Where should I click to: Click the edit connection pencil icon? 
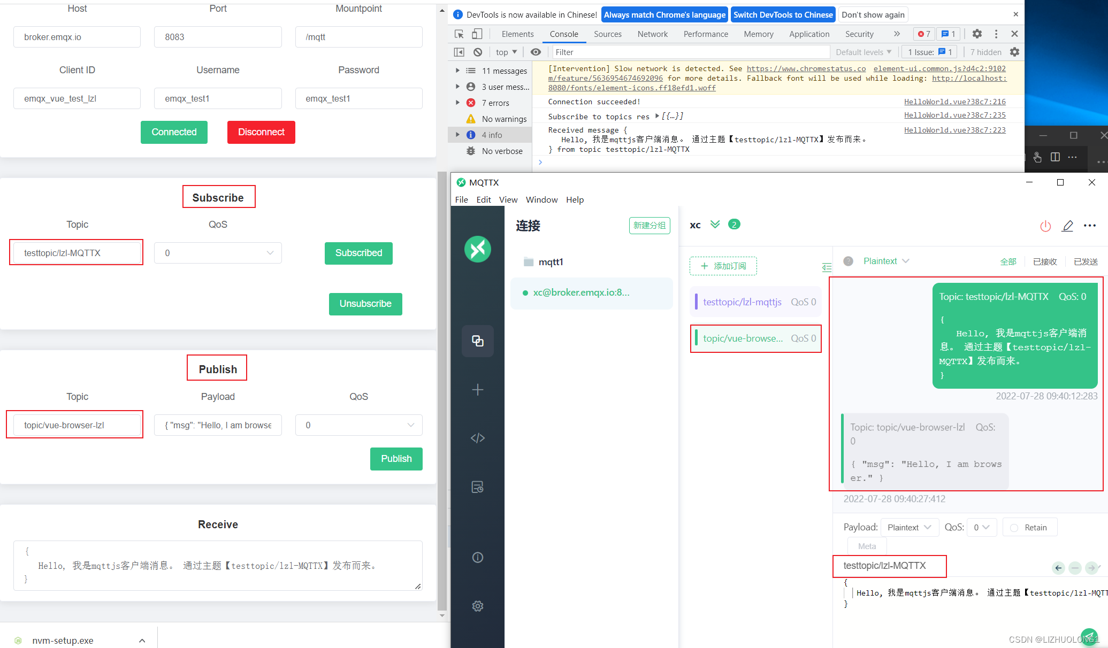coord(1067,226)
